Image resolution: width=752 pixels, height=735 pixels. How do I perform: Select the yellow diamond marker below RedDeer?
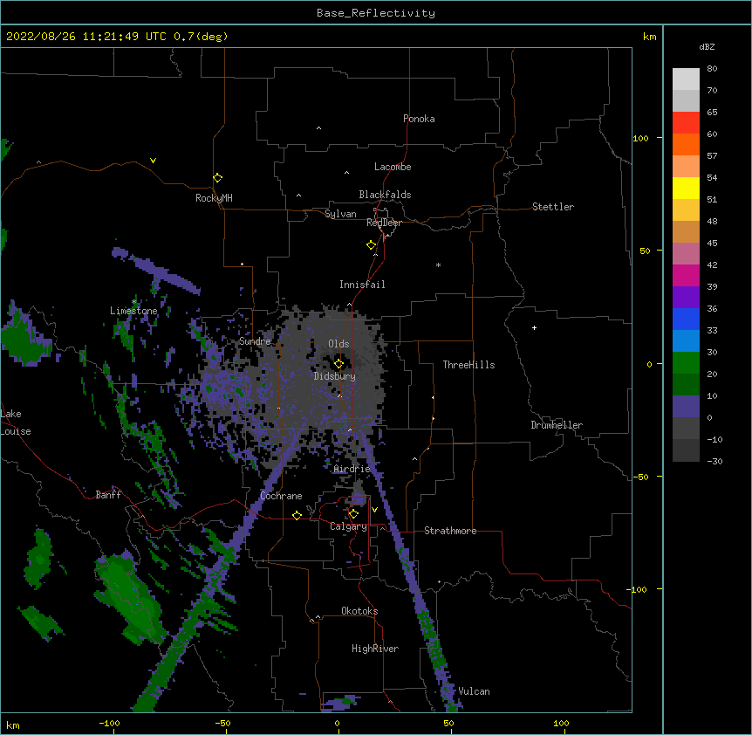371,245
